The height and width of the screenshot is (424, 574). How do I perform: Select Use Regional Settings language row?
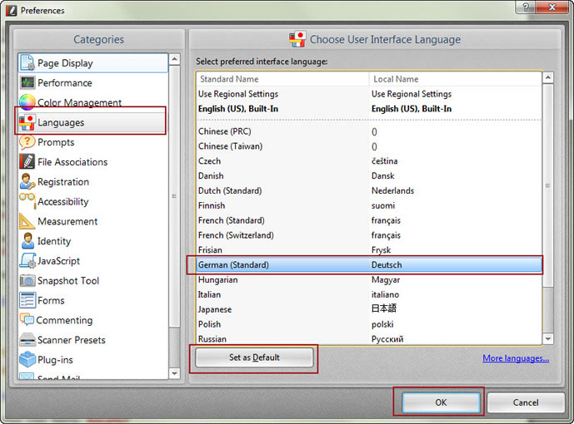click(x=369, y=94)
